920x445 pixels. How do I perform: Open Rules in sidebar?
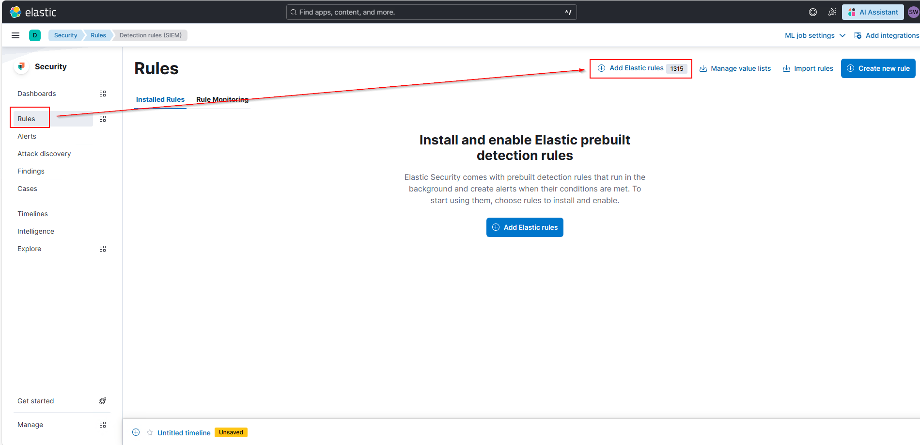(26, 119)
